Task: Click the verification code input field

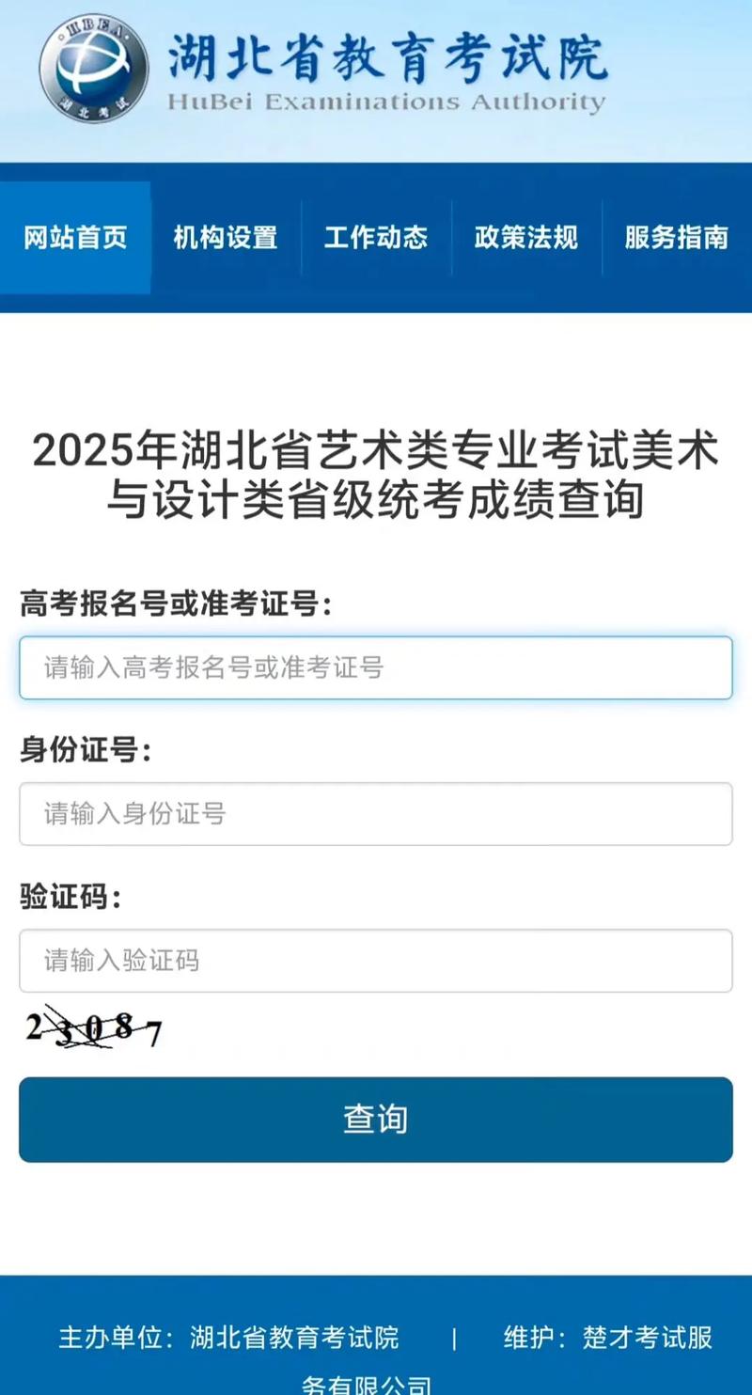Action: click(376, 961)
